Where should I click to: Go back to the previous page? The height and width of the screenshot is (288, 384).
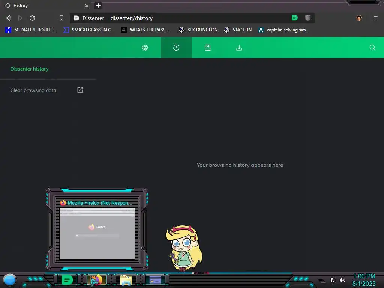pyautogui.click(x=8, y=18)
